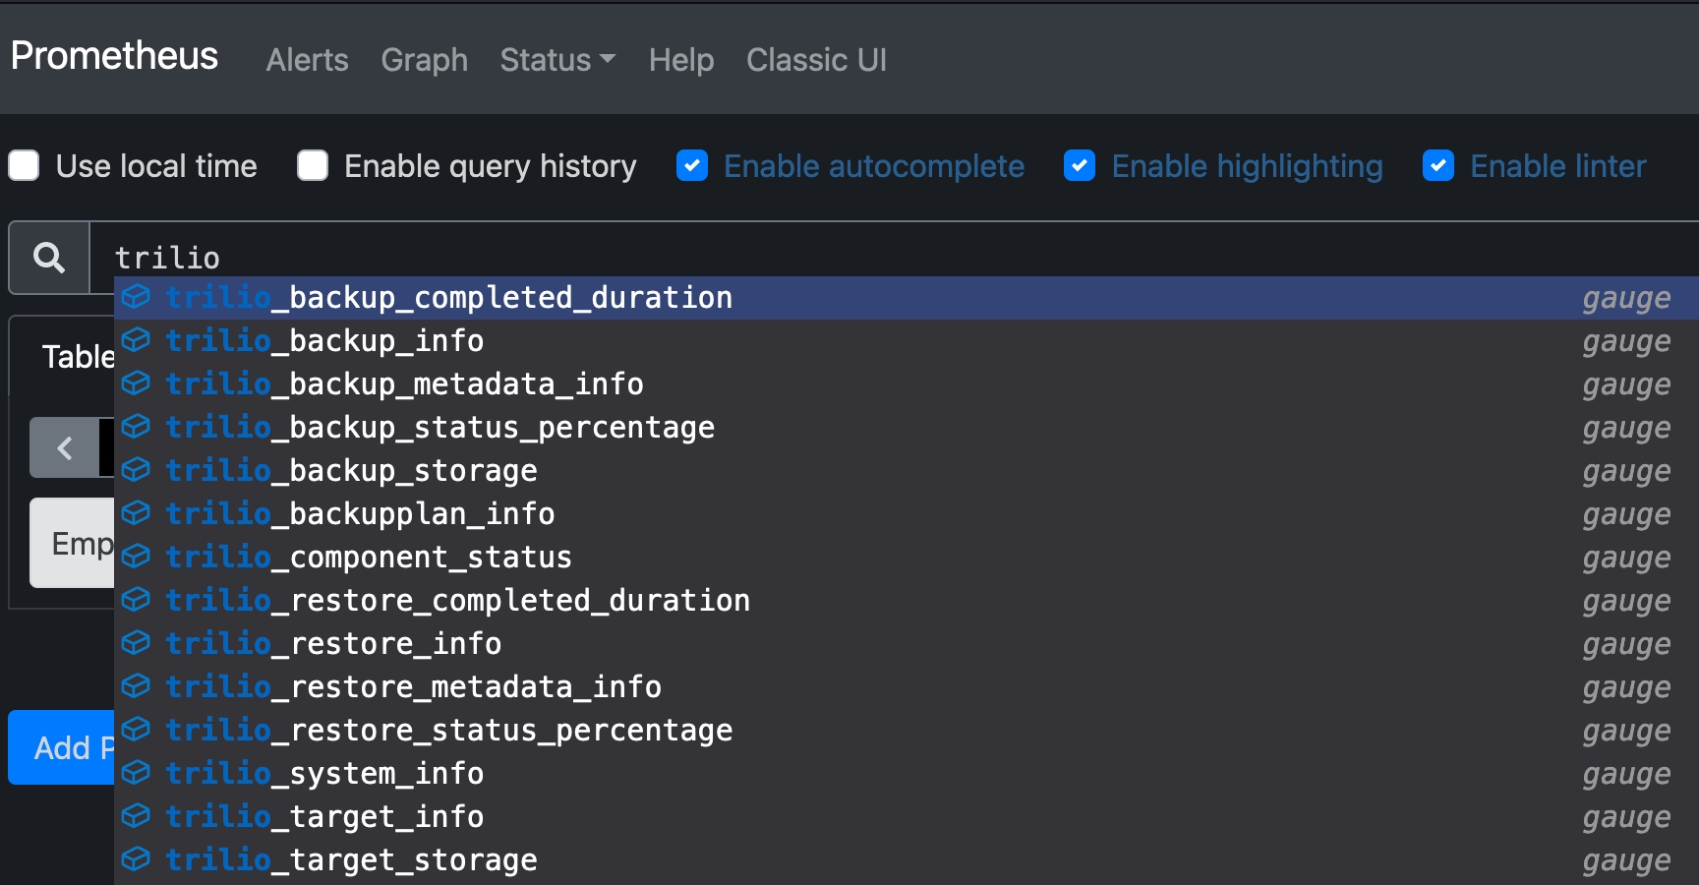Viewport: 1699px width, 885px height.
Task: Click cube icon beside trilio_target_storage
Action: [x=136, y=859]
